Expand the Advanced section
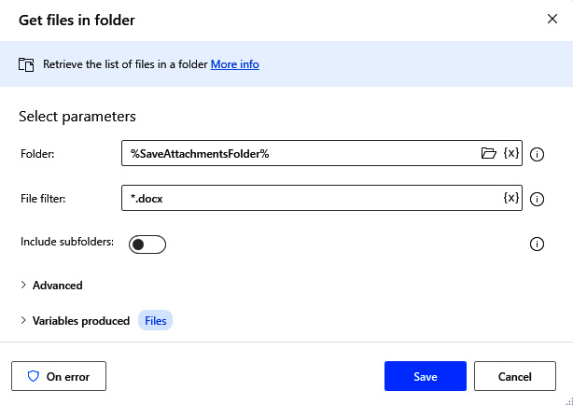 (x=51, y=286)
